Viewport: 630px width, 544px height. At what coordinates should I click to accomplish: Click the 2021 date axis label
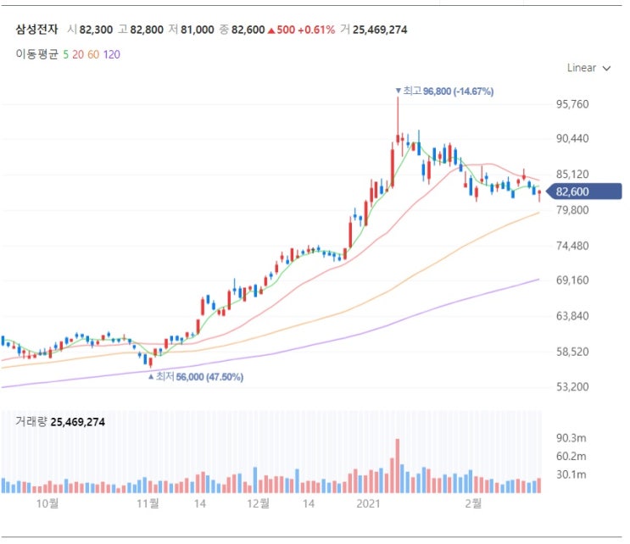[x=368, y=503]
